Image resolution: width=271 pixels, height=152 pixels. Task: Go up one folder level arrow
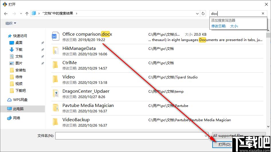[x=27, y=14]
